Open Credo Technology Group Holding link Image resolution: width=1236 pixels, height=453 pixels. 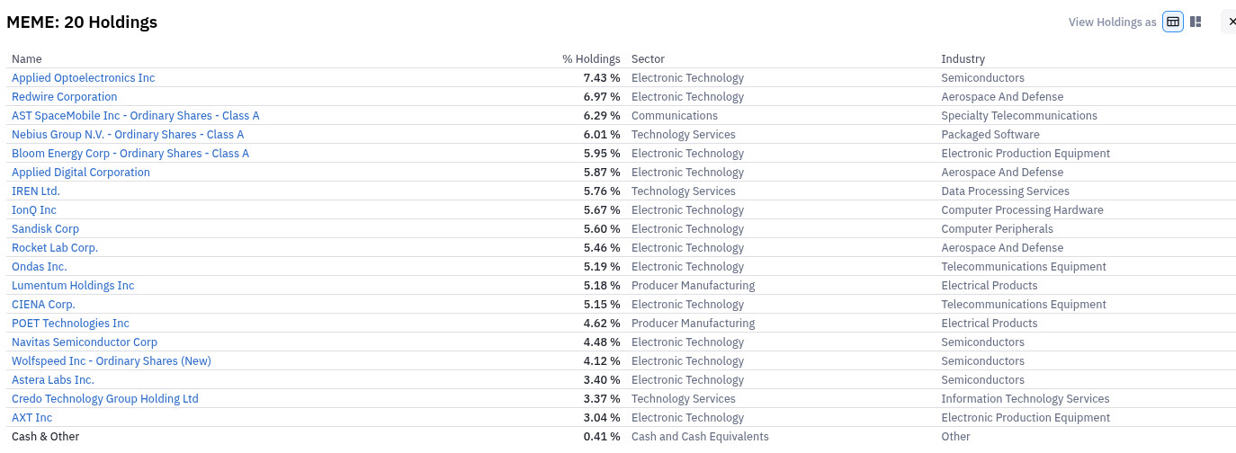[105, 399]
